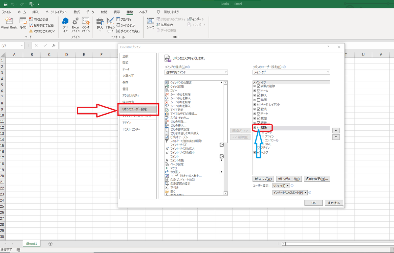Click キャンセル button in dialog
Image resolution: width=394 pixels, height=253 pixels.
tap(334, 203)
